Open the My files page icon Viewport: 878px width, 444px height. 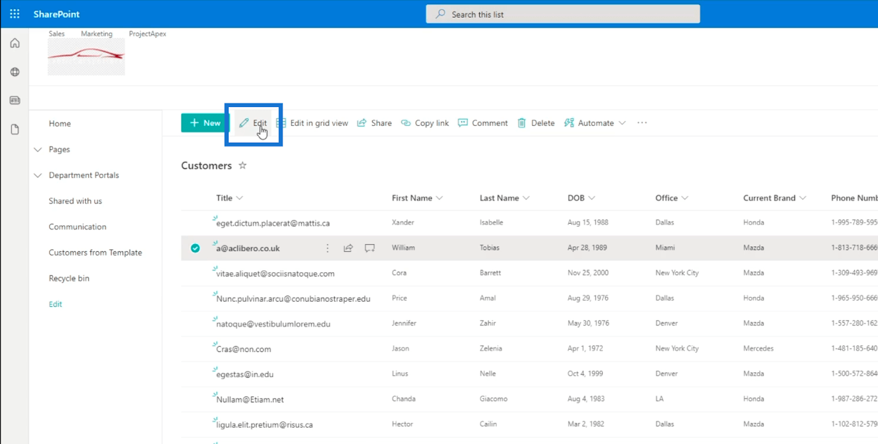(15, 129)
